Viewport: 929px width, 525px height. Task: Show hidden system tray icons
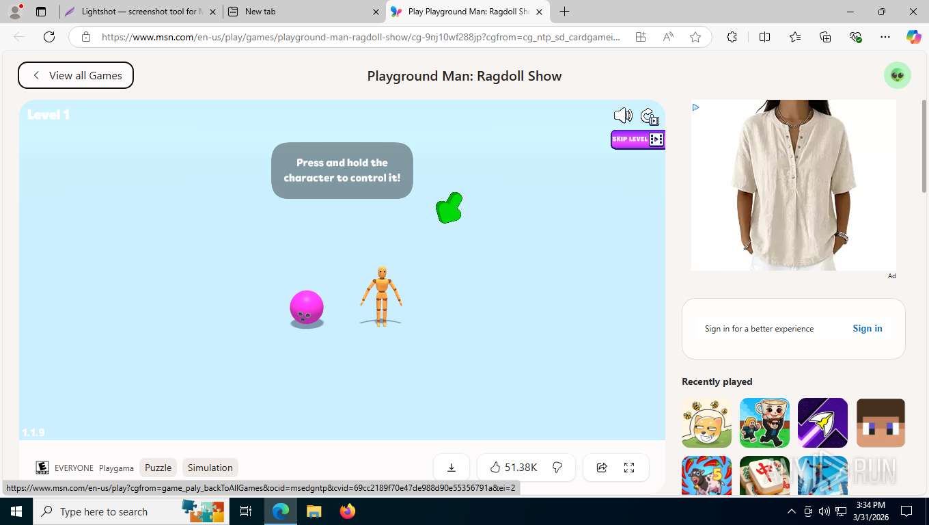(x=792, y=511)
